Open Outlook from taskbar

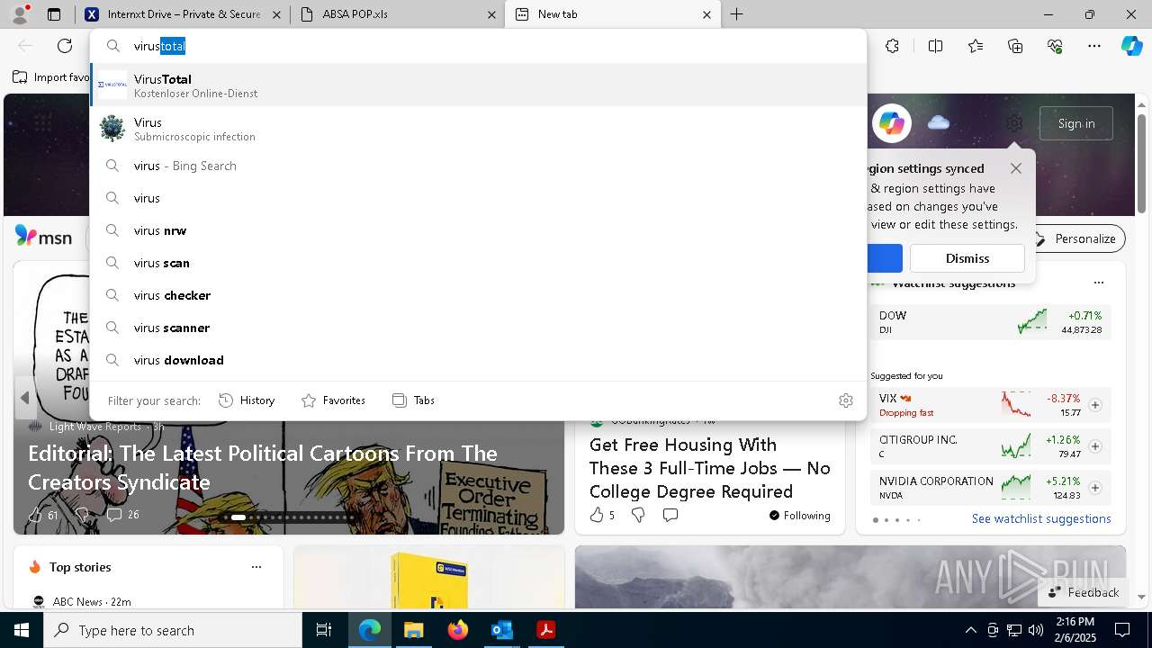pos(501,630)
